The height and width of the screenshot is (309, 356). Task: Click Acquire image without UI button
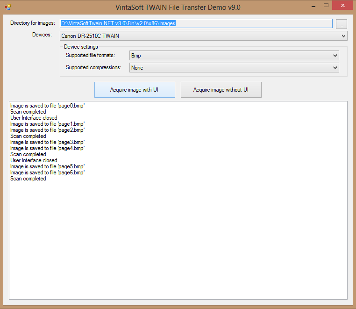coord(221,90)
